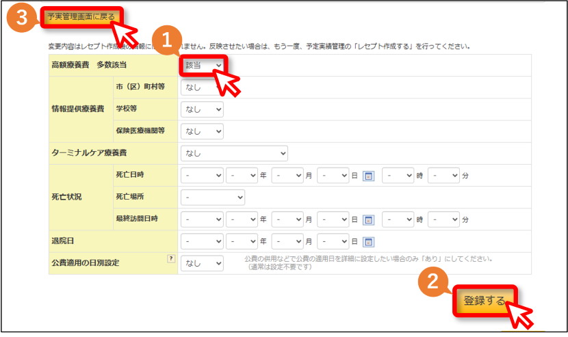Return via 予実管理画面に戻る button

point(81,16)
